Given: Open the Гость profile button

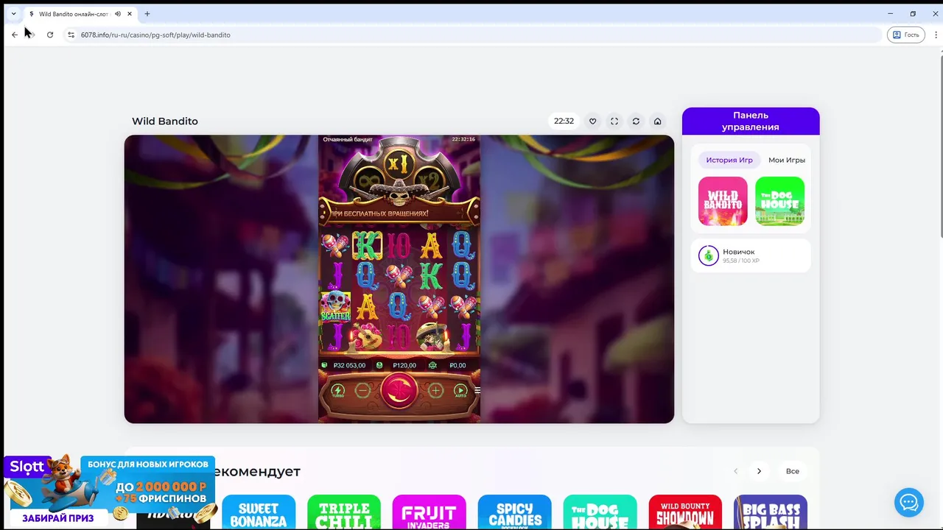Looking at the screenshot, I should 906,35.
